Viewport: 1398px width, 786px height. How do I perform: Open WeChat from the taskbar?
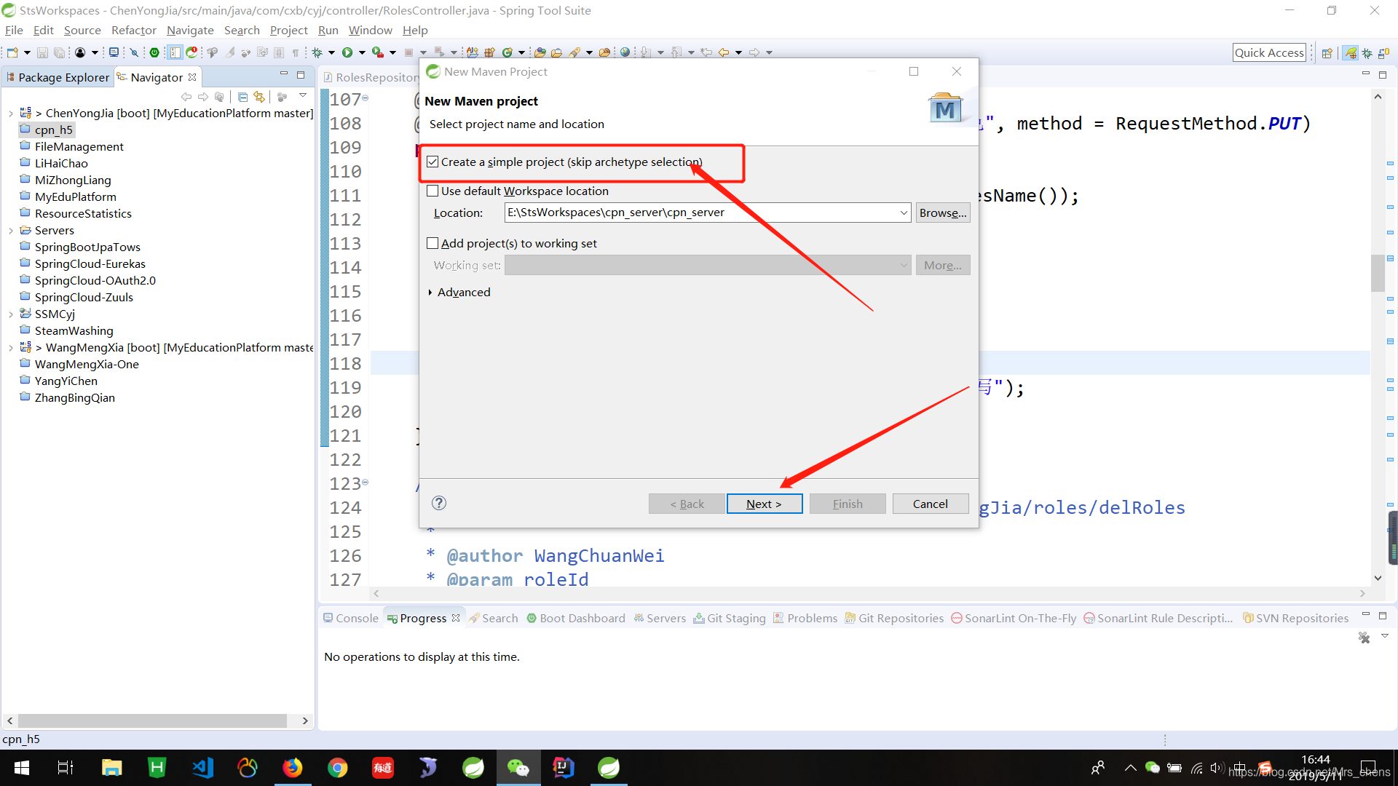pyautogui.click(x=518, y=768)
